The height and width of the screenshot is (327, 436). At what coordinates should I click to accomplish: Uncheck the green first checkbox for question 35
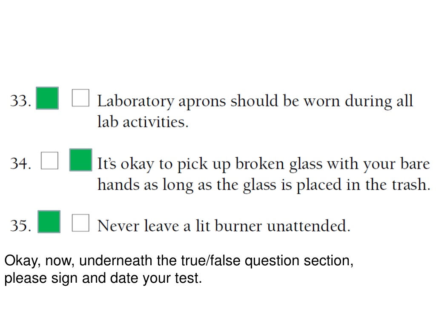pos(49,221)
